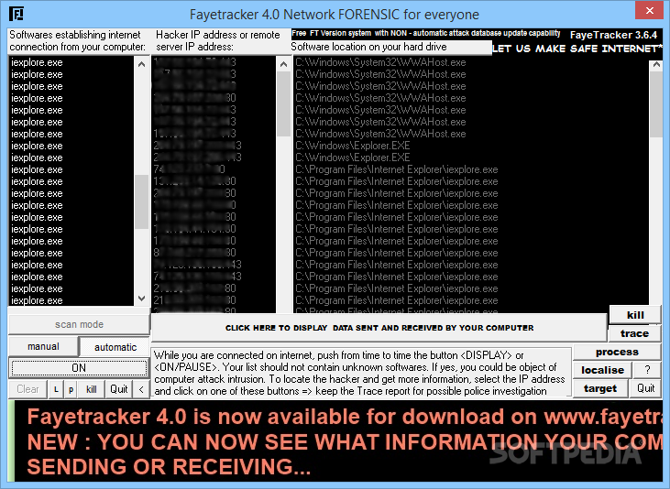Click Quit button next to small kill
Screen dimensions: 670x489
point(119,389)
